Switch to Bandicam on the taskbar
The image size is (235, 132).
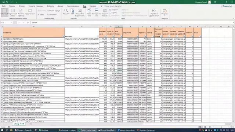pos(147,130)
